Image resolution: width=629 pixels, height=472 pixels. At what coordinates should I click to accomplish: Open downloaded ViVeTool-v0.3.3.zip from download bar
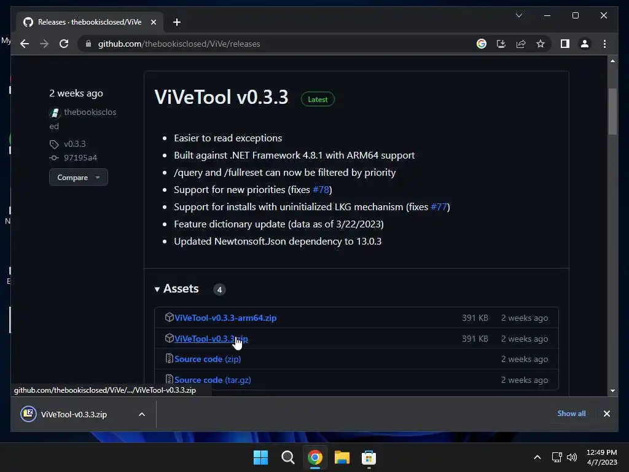coord(74,414)
